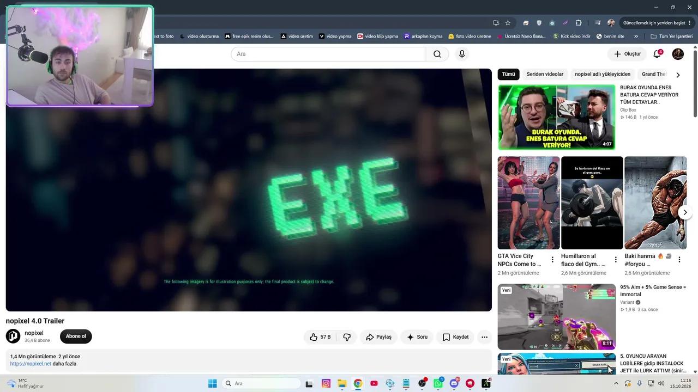
Task: Click Güncellemek için yeniden başlat button
Action: point(657,23)
